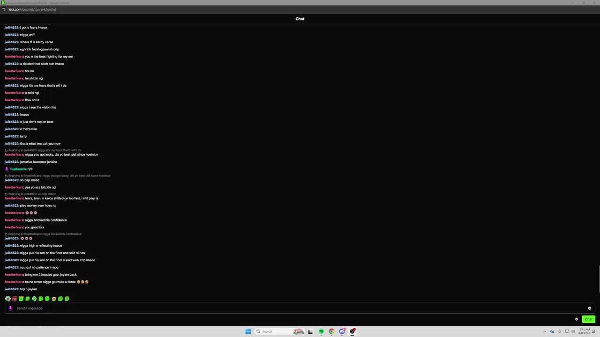The height and width of the screenshot is (337, 600).
Task: Open the taskbar clock and date
Action: pos(584,331)
